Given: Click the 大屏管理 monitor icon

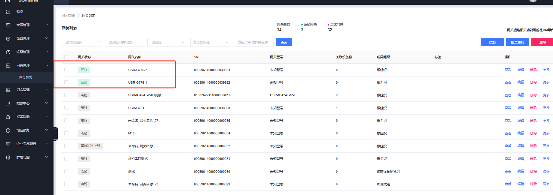Looking at the screenshot, I should click(8, 25).
